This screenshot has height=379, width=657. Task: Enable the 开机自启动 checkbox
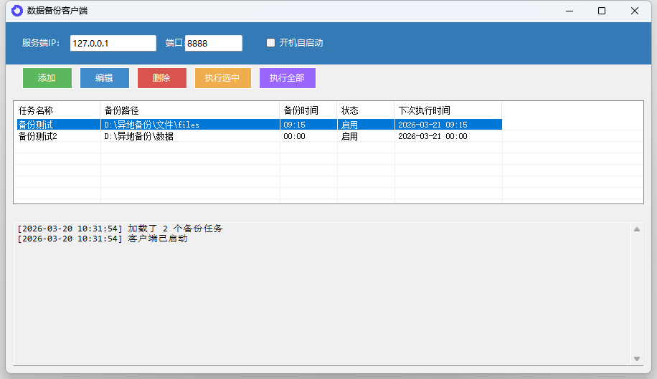pos(271,43)
